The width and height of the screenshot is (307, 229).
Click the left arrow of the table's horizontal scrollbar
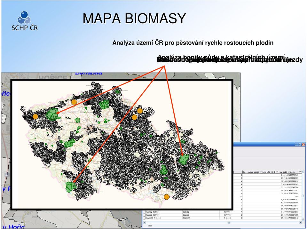(145, 223)
